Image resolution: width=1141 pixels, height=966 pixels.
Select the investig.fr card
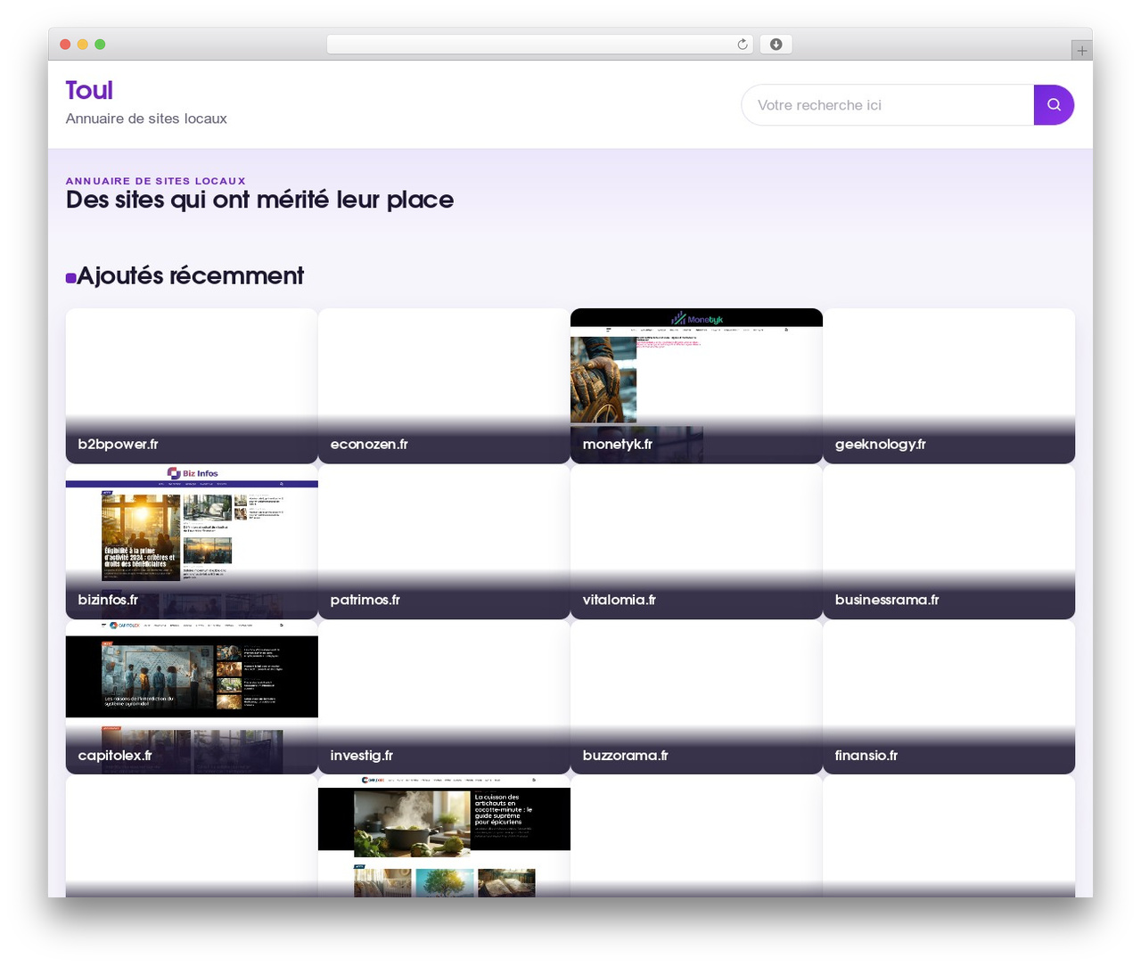pyautogui.click(x=444, y=697)
